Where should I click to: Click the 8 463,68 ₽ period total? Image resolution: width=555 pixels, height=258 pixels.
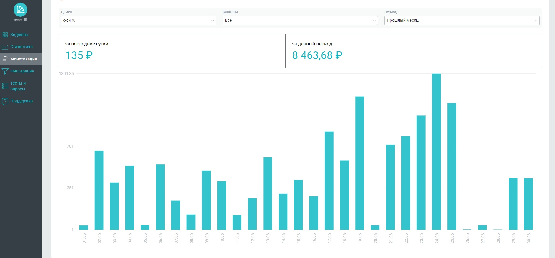(x=317, y=55)
